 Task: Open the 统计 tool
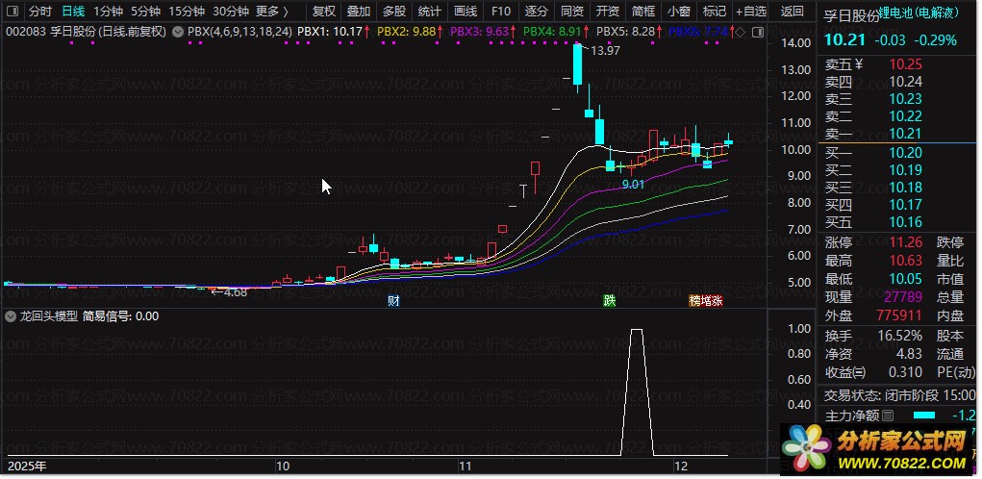pyautogui.click(x=430, y=12)
